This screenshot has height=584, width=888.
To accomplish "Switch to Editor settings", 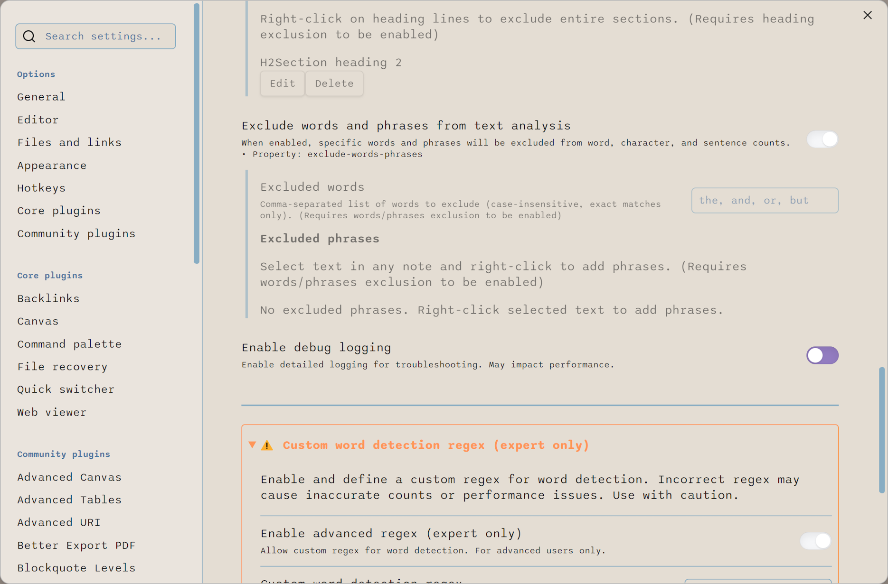I will (x=38, y=120).
